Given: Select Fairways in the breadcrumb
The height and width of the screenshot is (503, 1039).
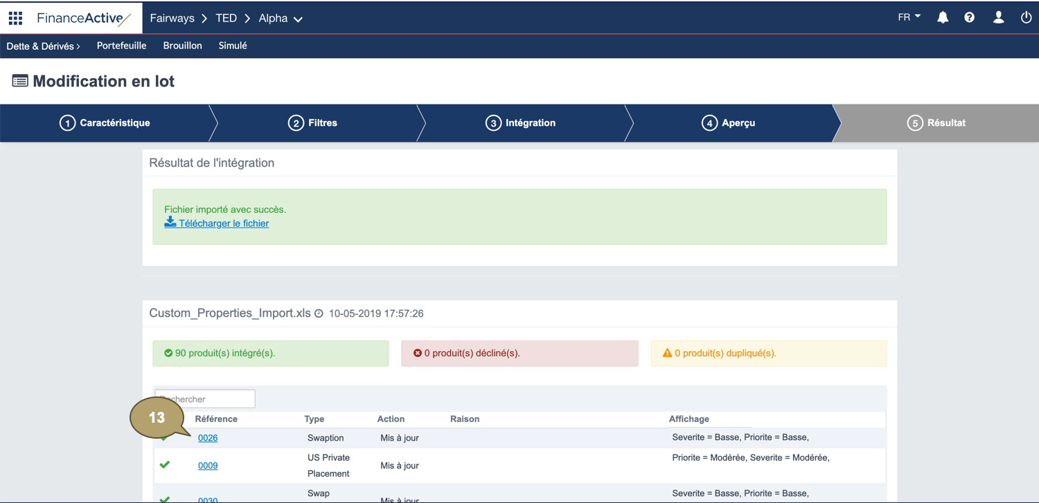Looking at the screenshot, I should pos(172,19).
